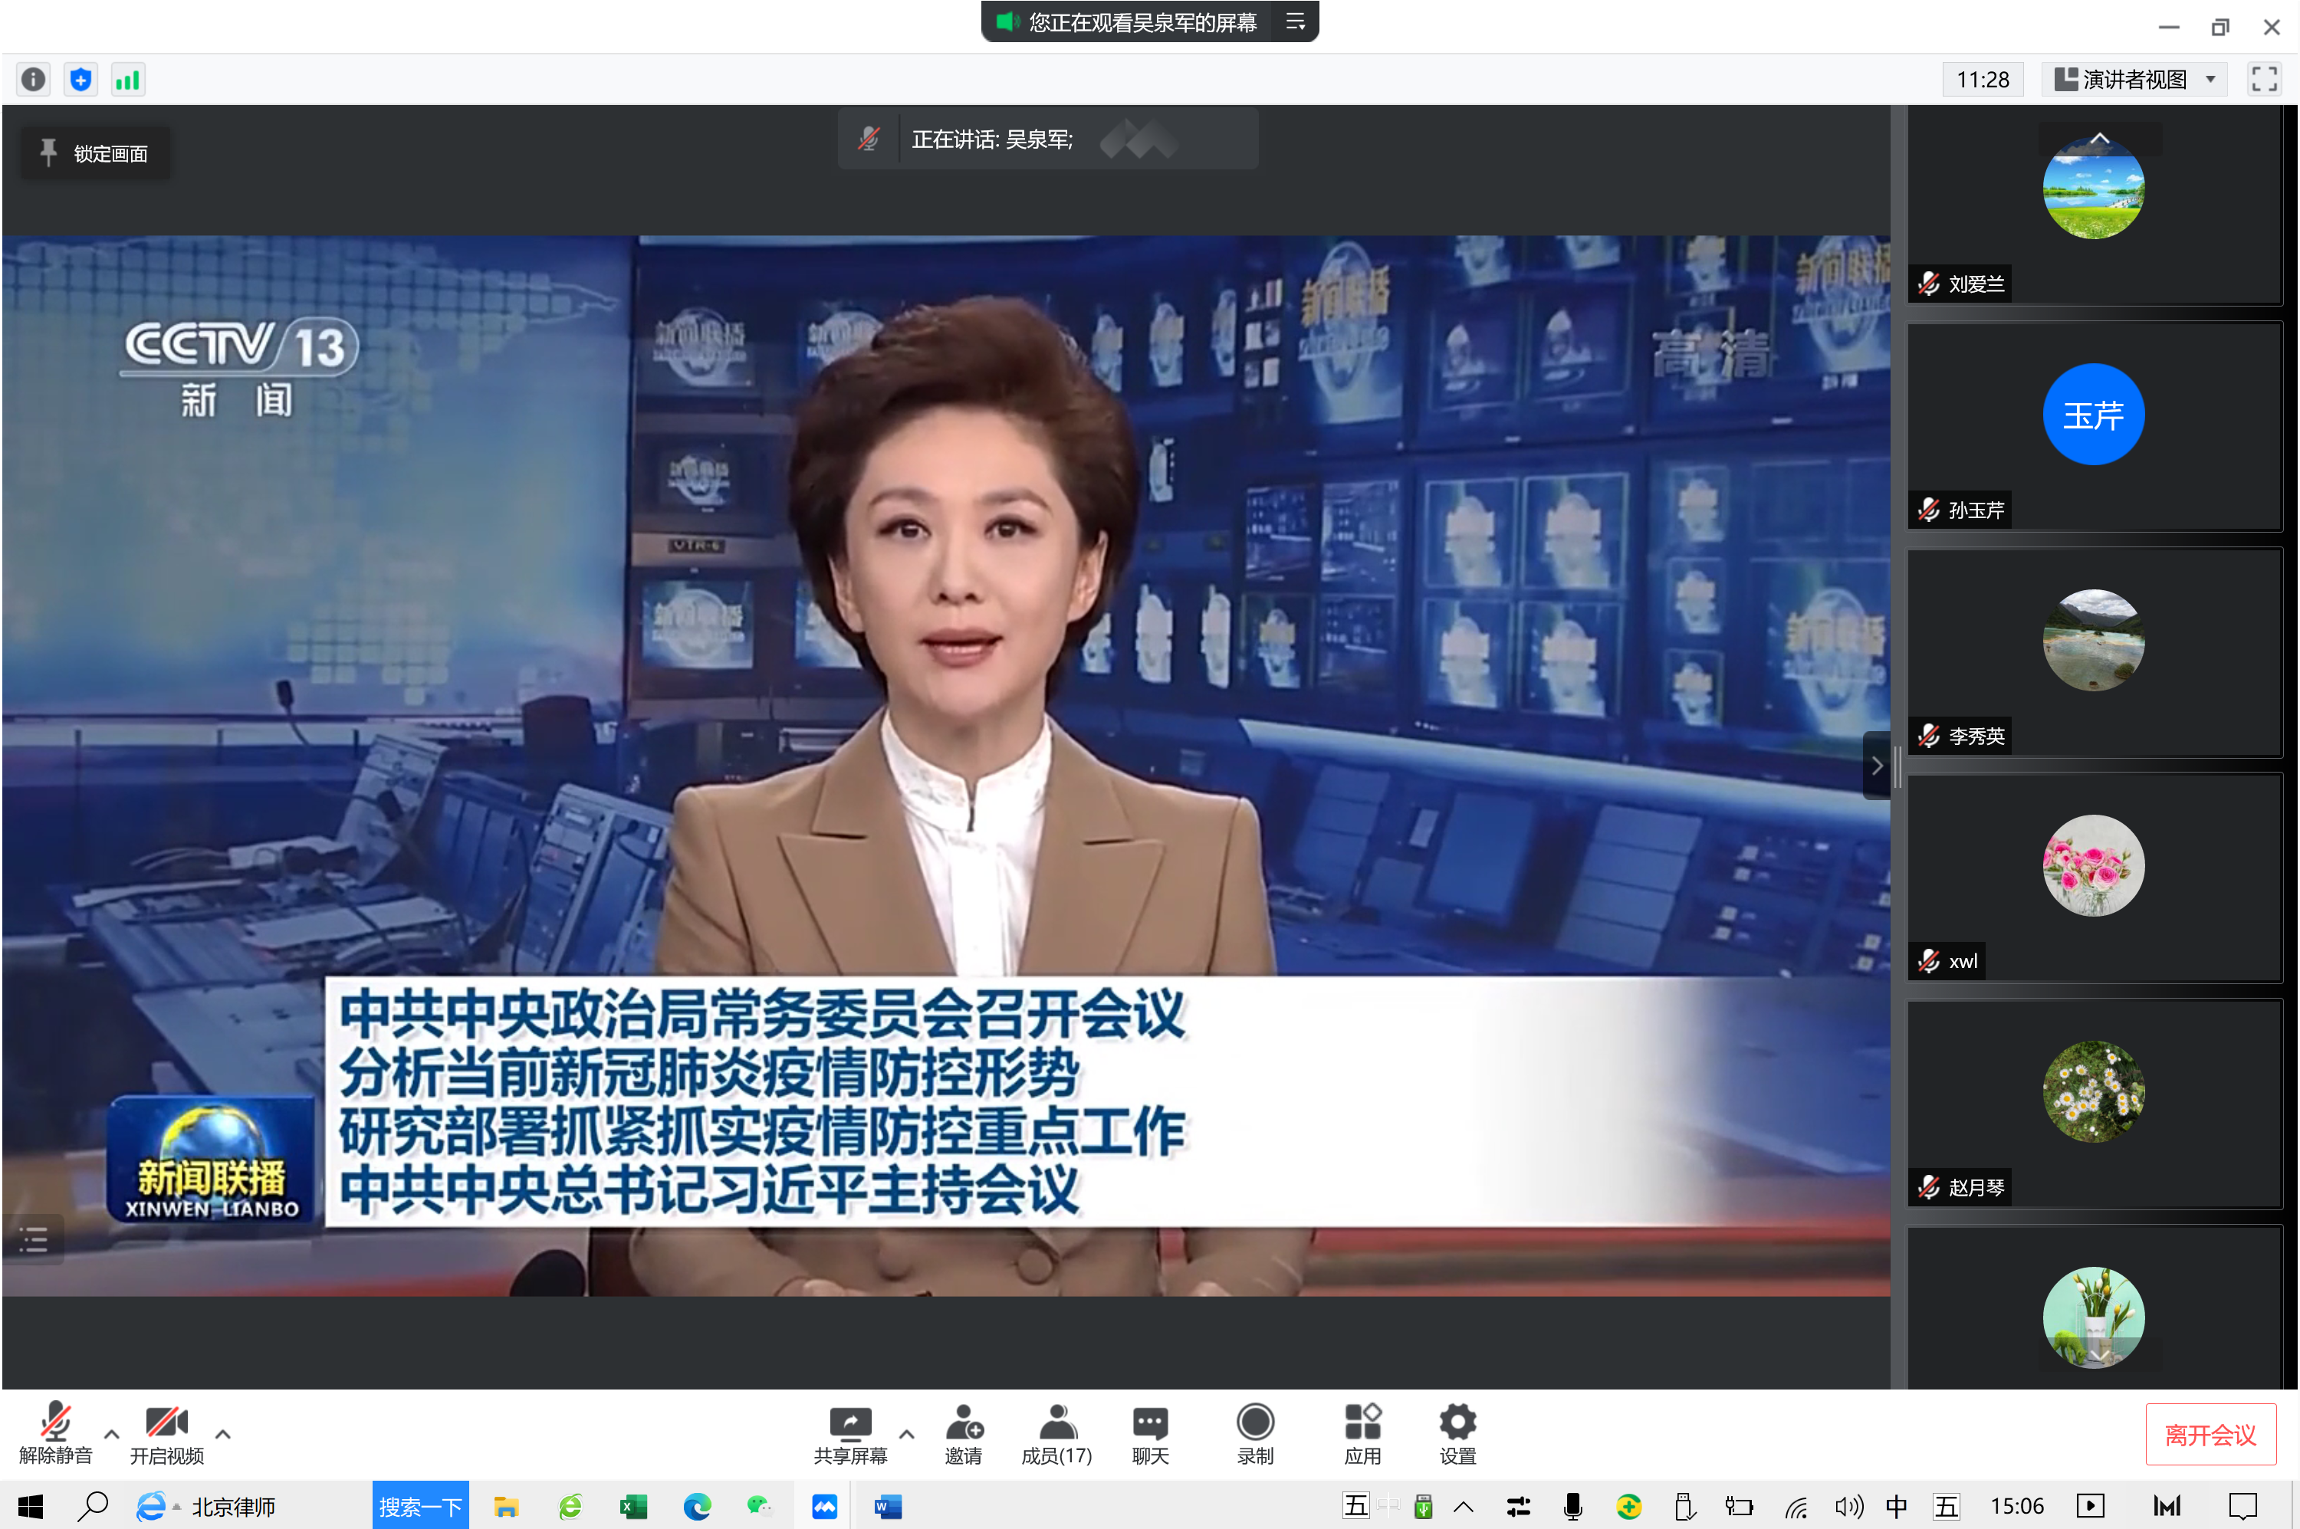Show hidden tray icons arrow
Viewport: 2300px width, 1529px height.
[1463, 1507]
